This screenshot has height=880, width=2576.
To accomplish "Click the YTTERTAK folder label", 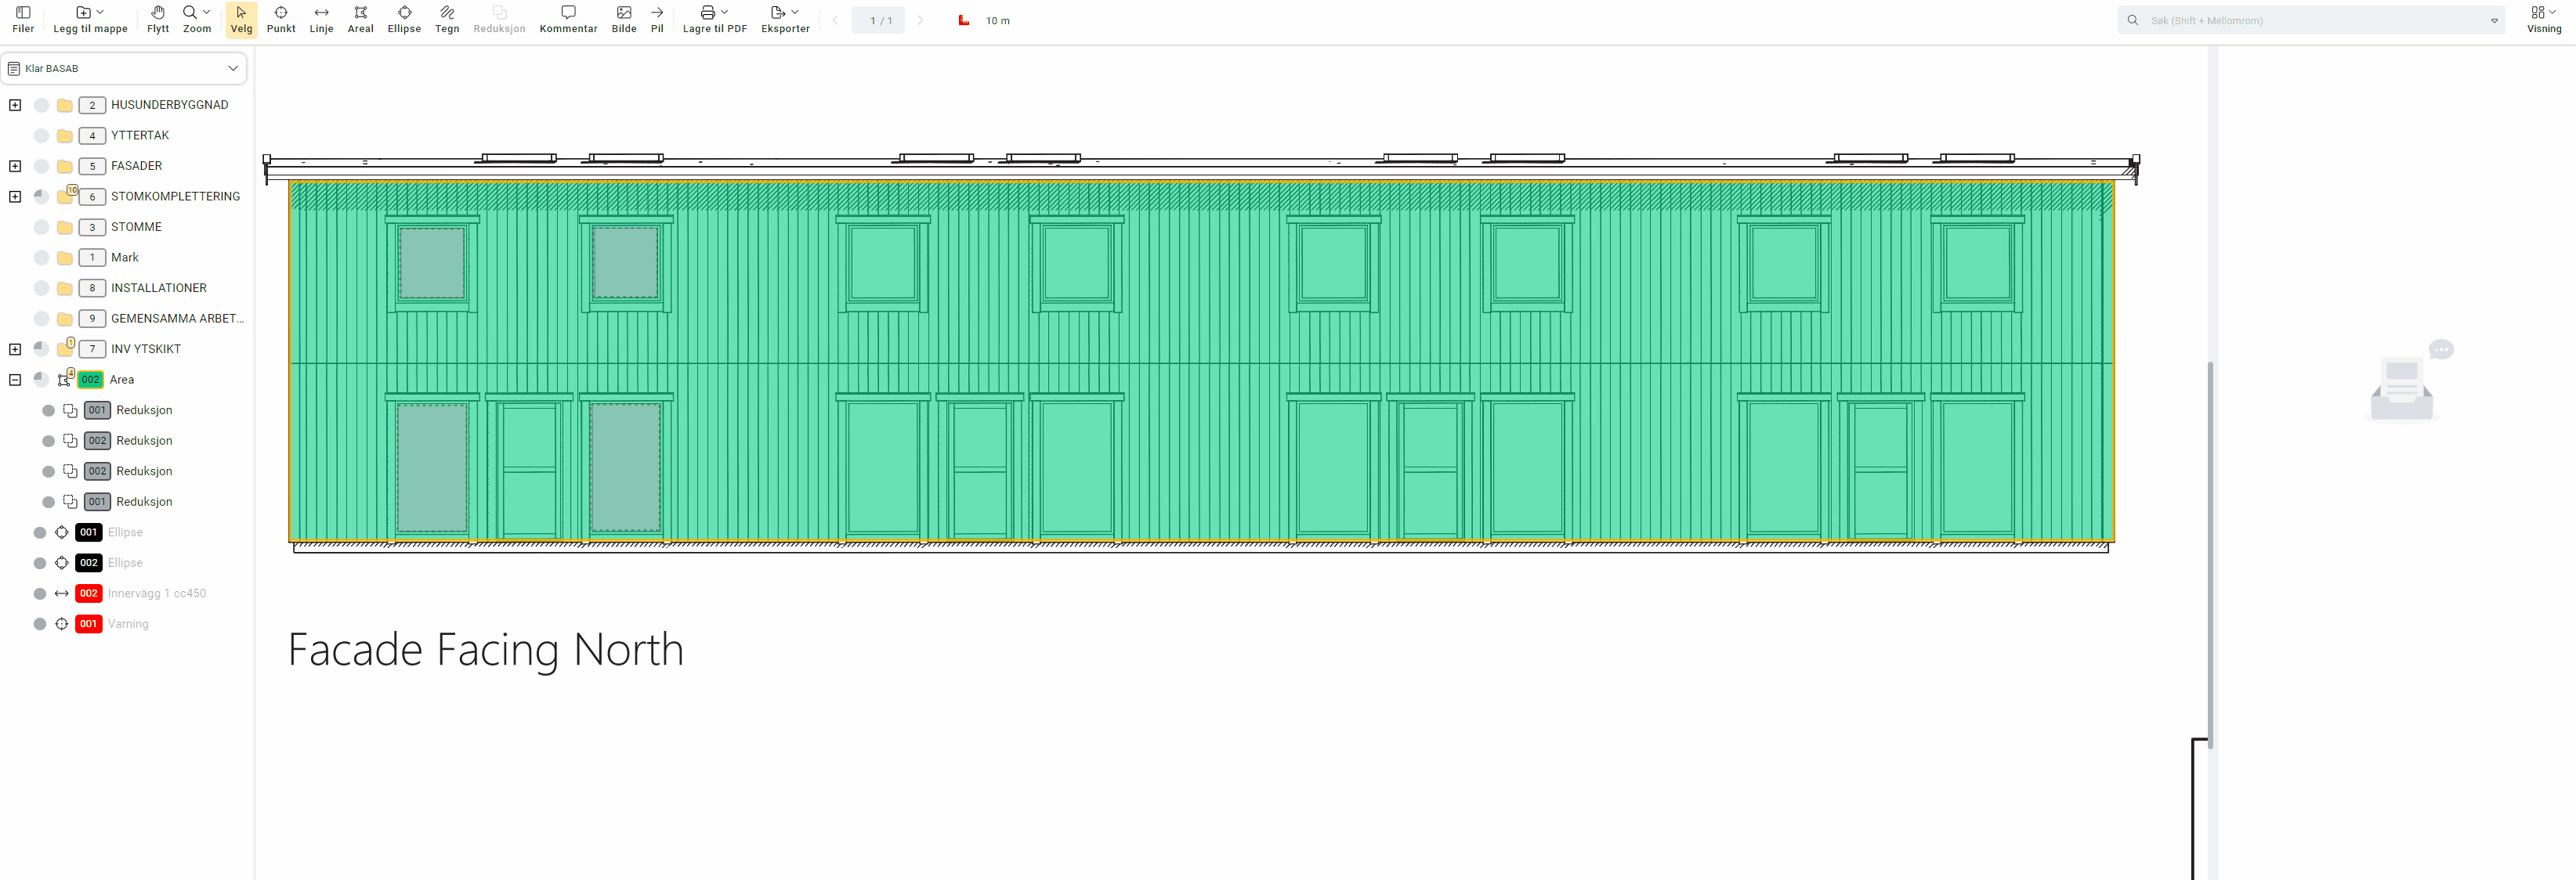I will 140,136.
